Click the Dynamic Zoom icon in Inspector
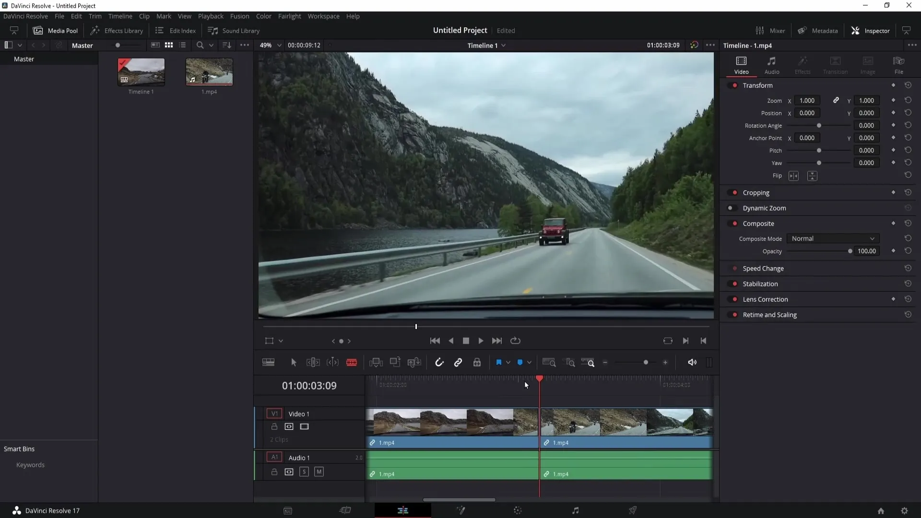The image size is (921, 518). coord(732,208)
